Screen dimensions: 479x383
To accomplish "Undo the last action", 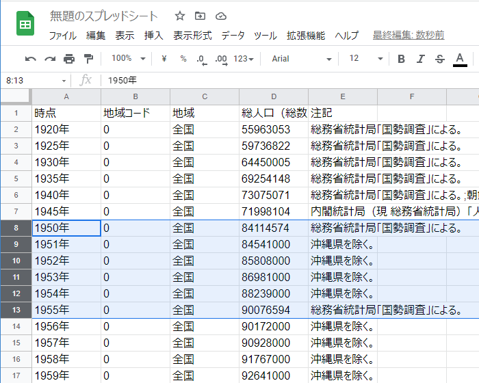I will click(31, 59).
